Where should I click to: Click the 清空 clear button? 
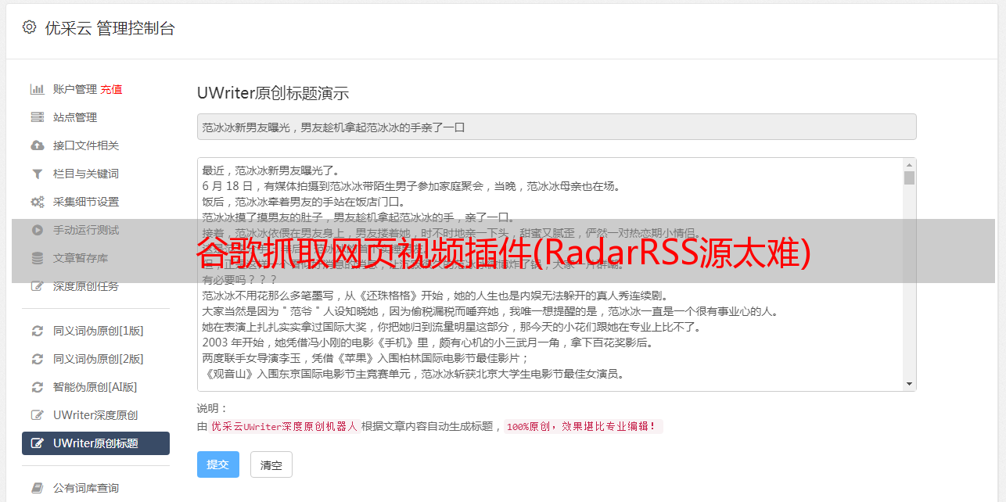(271, 464)
